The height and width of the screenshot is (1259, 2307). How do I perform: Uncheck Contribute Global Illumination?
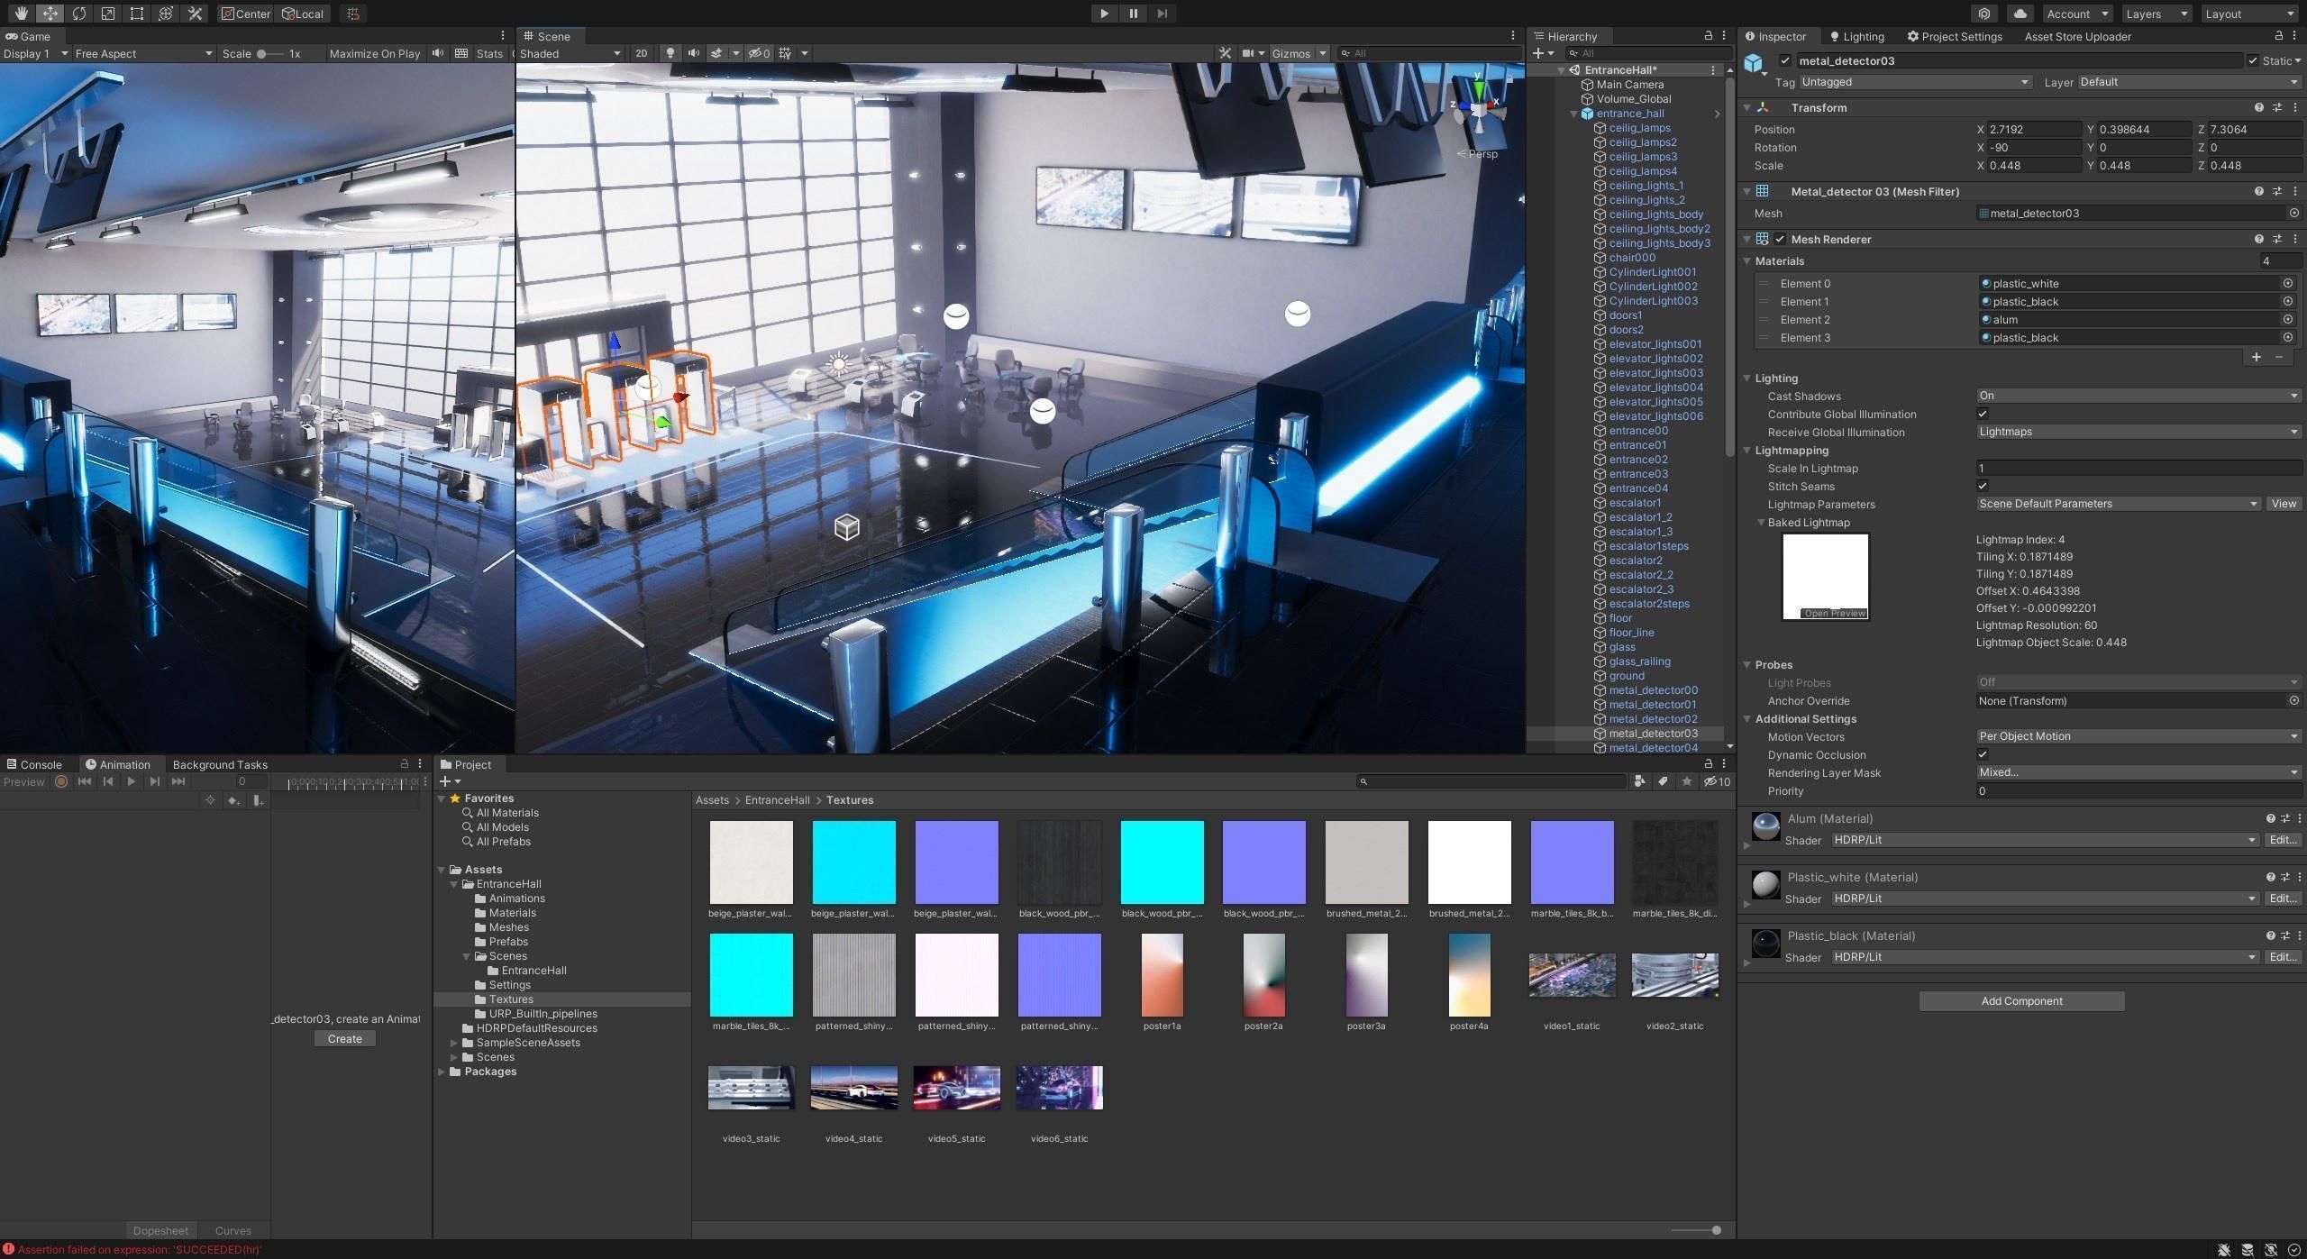(1983, 415)
